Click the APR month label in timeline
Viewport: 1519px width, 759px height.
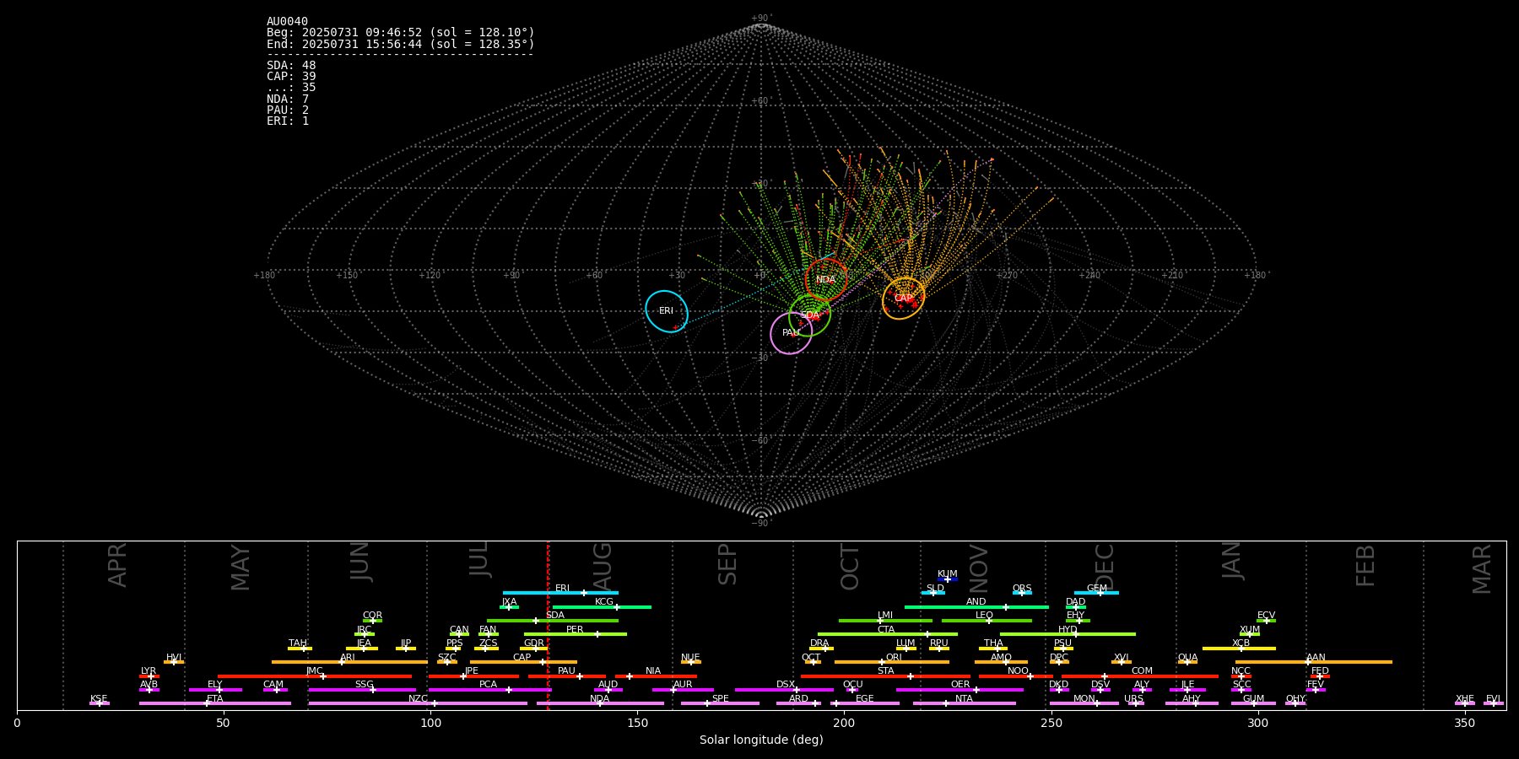117,565
